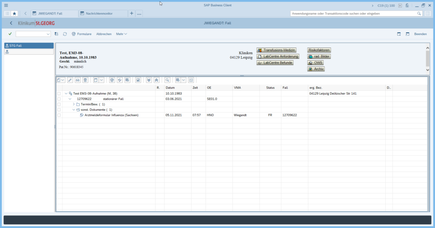Click the refresh icon next to Formulare
Screen dimensions: 435x228
65,34
